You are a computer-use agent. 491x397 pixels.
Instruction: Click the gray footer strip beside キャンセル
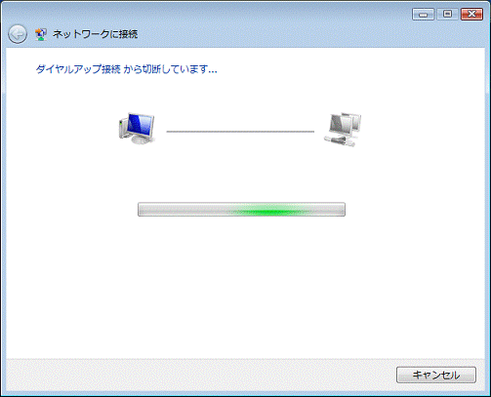198,375
